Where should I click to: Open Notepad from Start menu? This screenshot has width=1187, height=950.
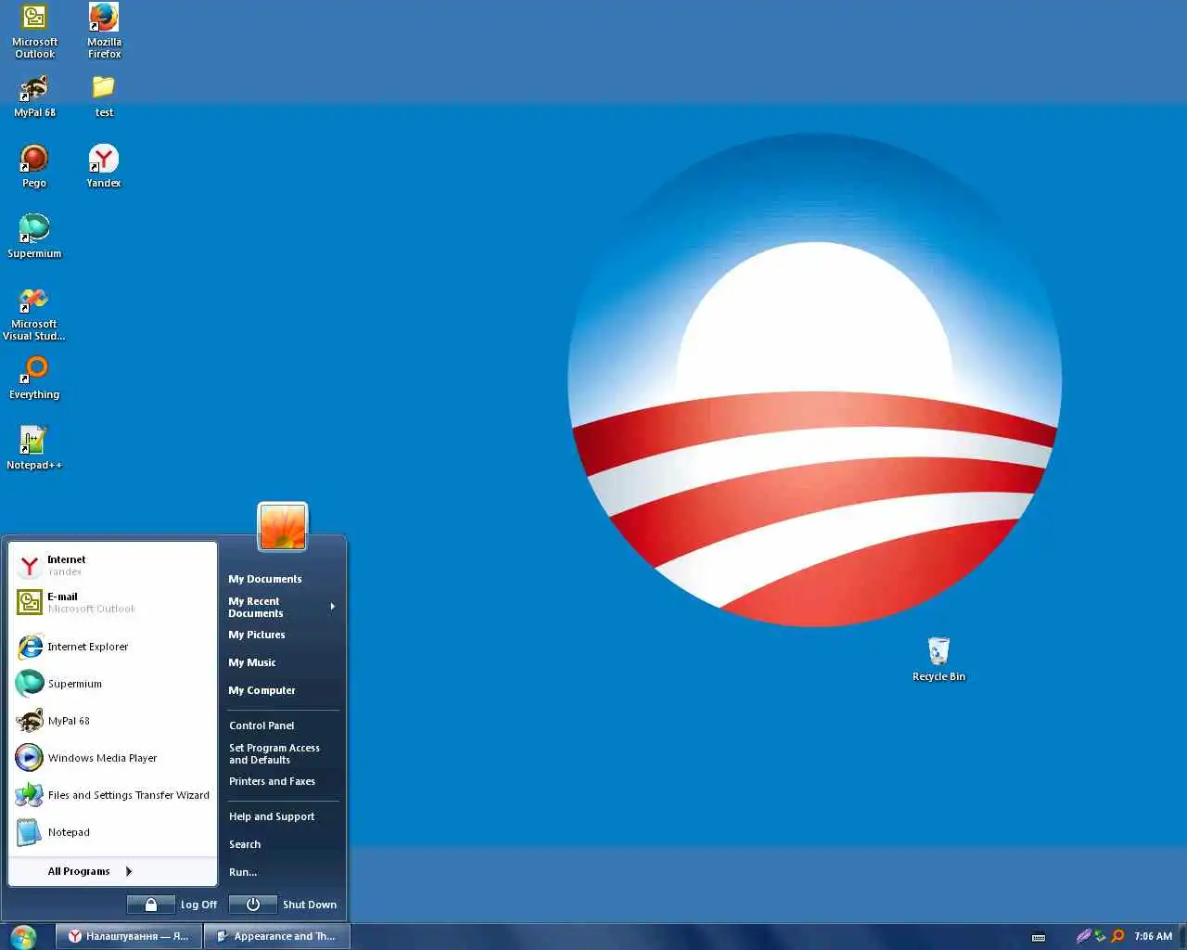coord(112,832)
